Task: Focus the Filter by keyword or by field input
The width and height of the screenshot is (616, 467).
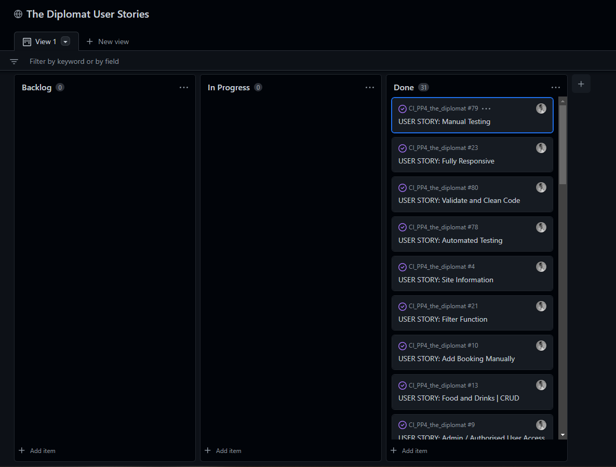Action: click(x=74, y=62)
